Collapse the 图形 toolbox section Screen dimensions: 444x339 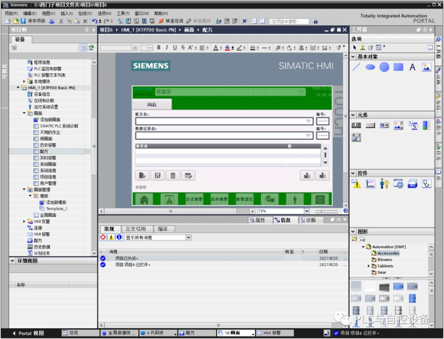[x=353, y=232]
